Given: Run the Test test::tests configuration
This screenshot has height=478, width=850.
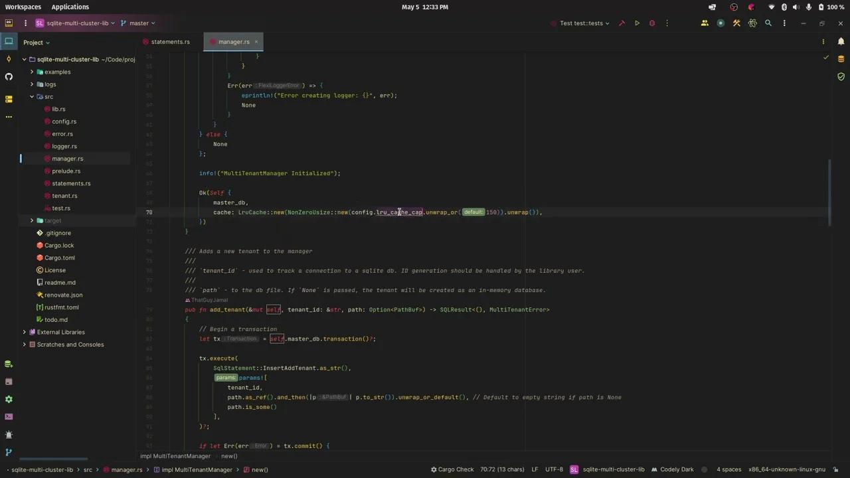Looking at the screenshot, I should click(x=637, y=23).
